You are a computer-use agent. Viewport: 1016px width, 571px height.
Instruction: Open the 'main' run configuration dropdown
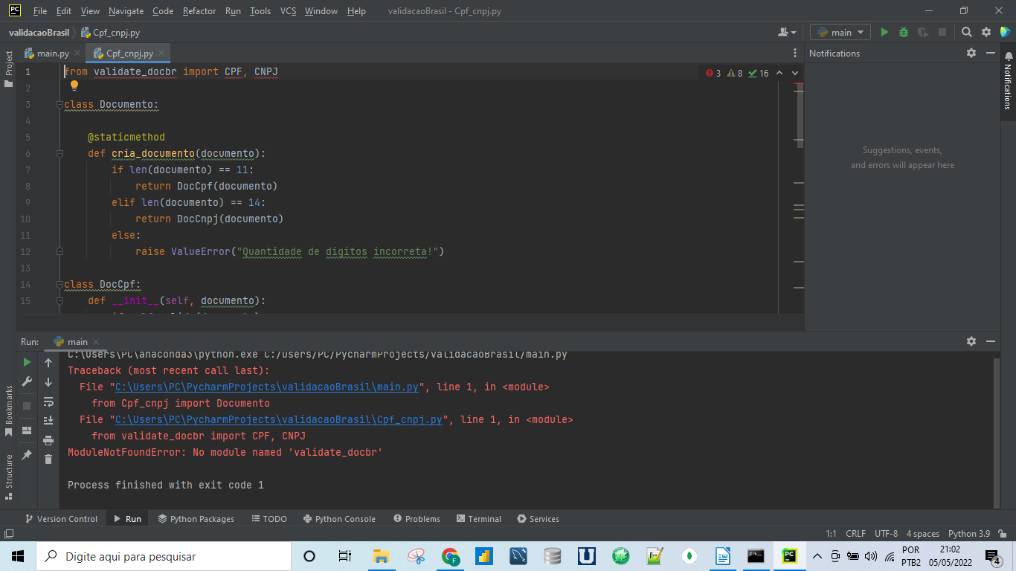pos(840,32)
